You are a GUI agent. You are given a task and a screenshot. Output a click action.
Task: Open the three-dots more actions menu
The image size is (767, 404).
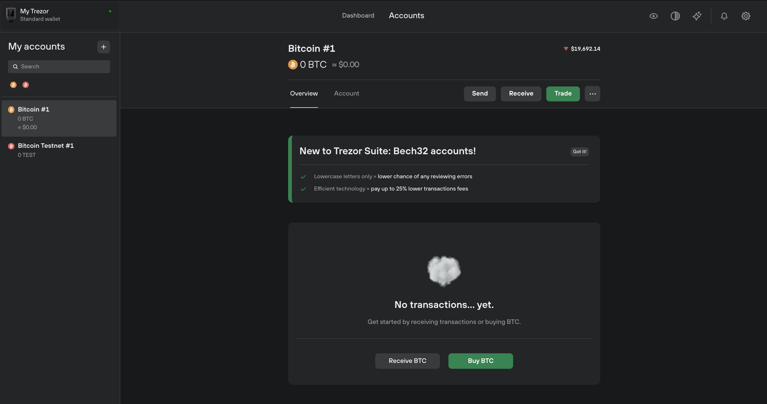click(x=592, y=94)
